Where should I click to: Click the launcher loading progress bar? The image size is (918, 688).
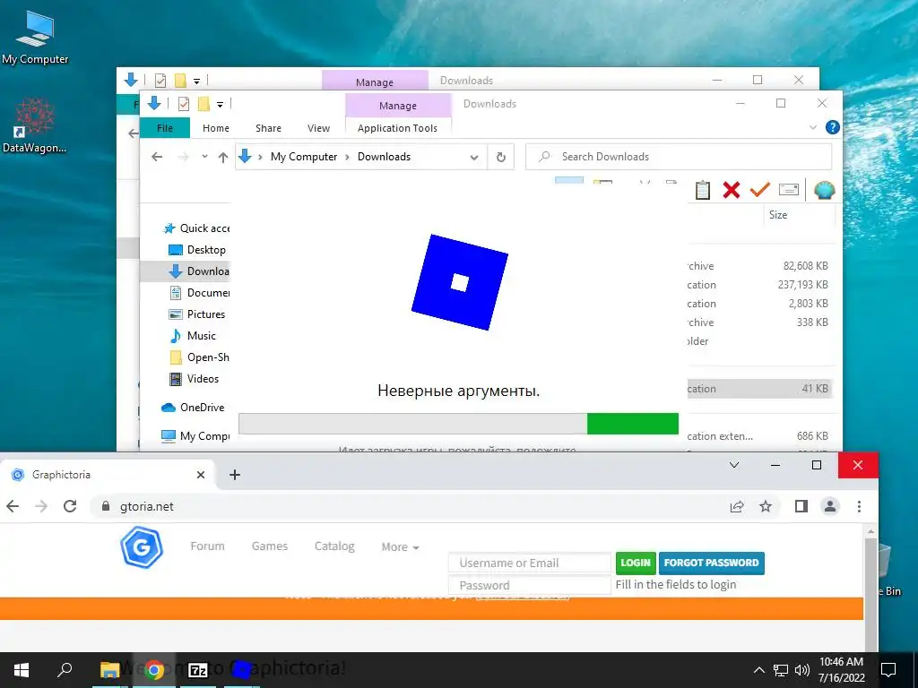[458, 424]
